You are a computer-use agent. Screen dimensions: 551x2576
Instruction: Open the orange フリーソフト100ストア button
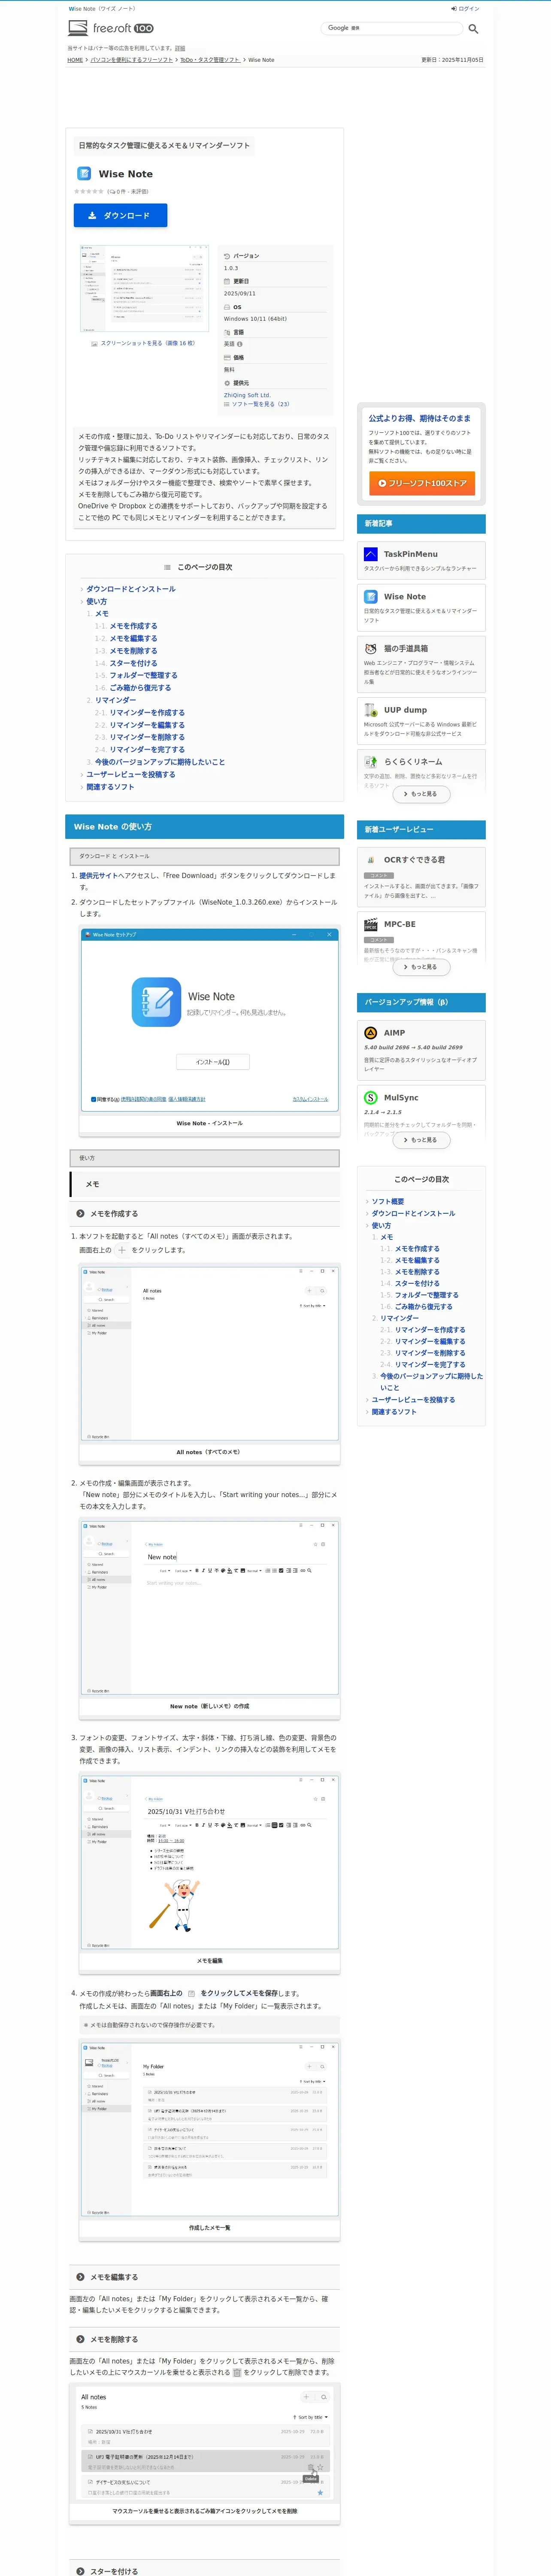(422, 483)
